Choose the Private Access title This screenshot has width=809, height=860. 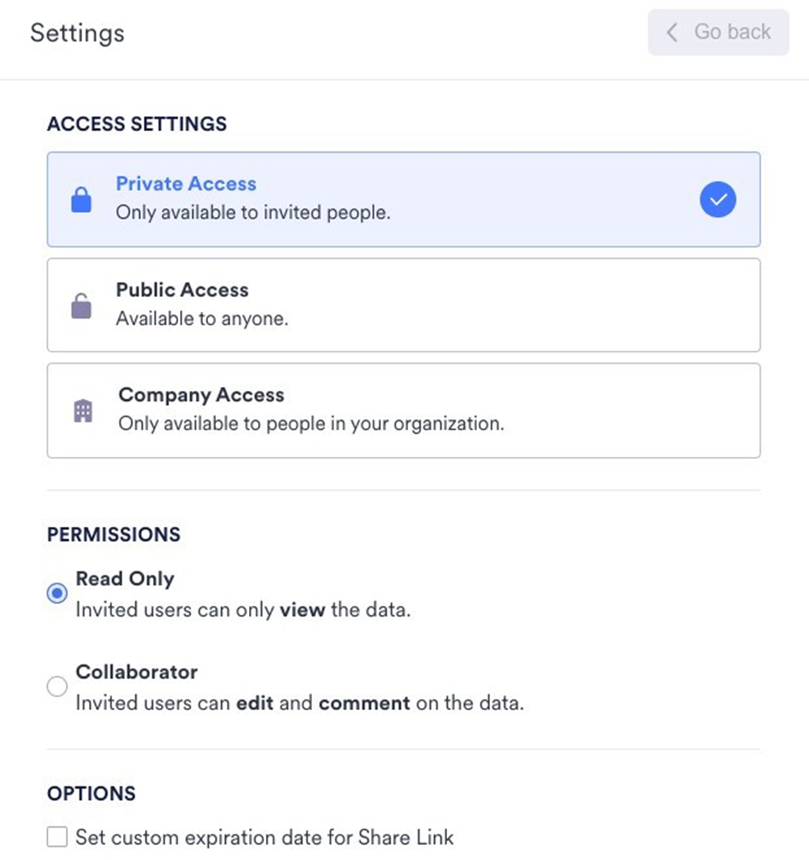[x=186, y=184]
